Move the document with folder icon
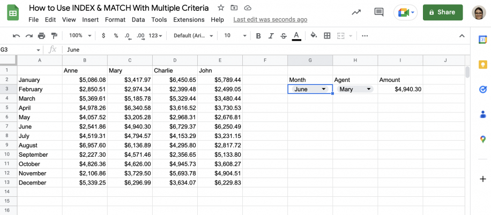 click(x=234, y=8)
